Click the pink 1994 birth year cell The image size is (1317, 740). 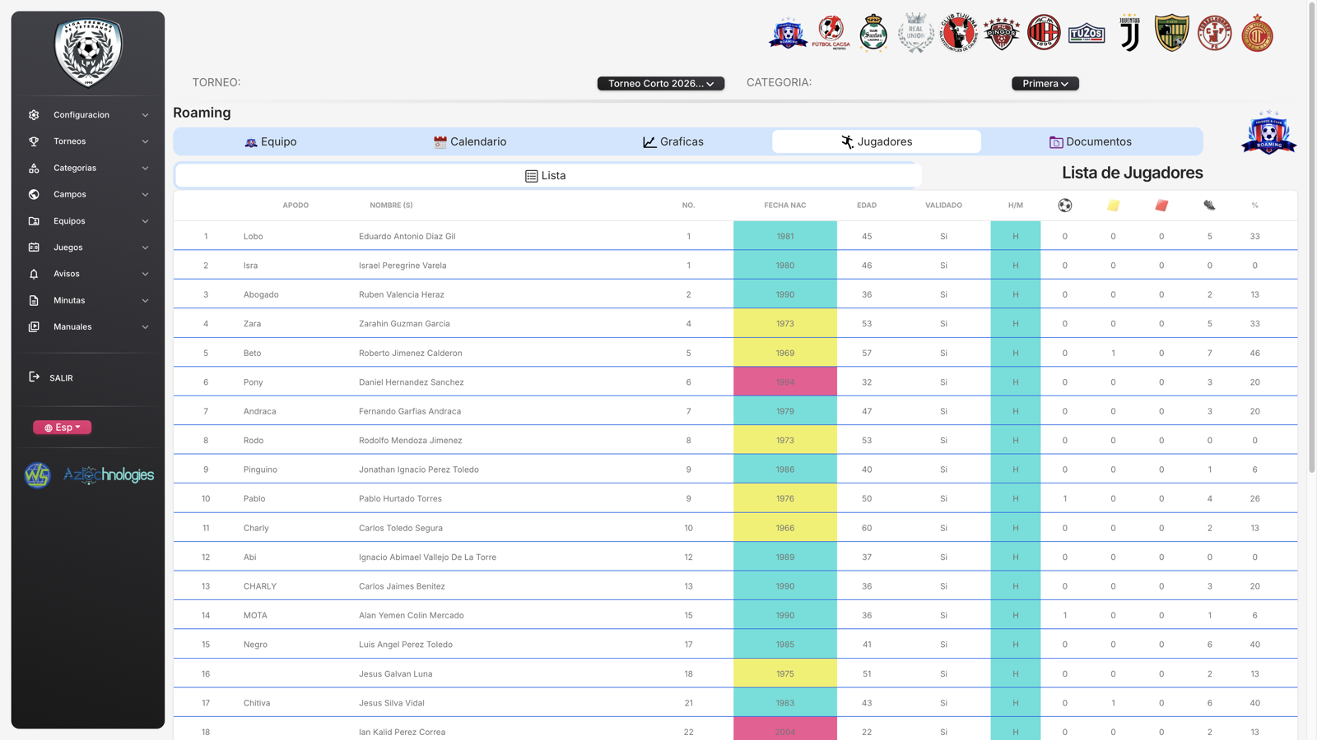pos(785,382)
